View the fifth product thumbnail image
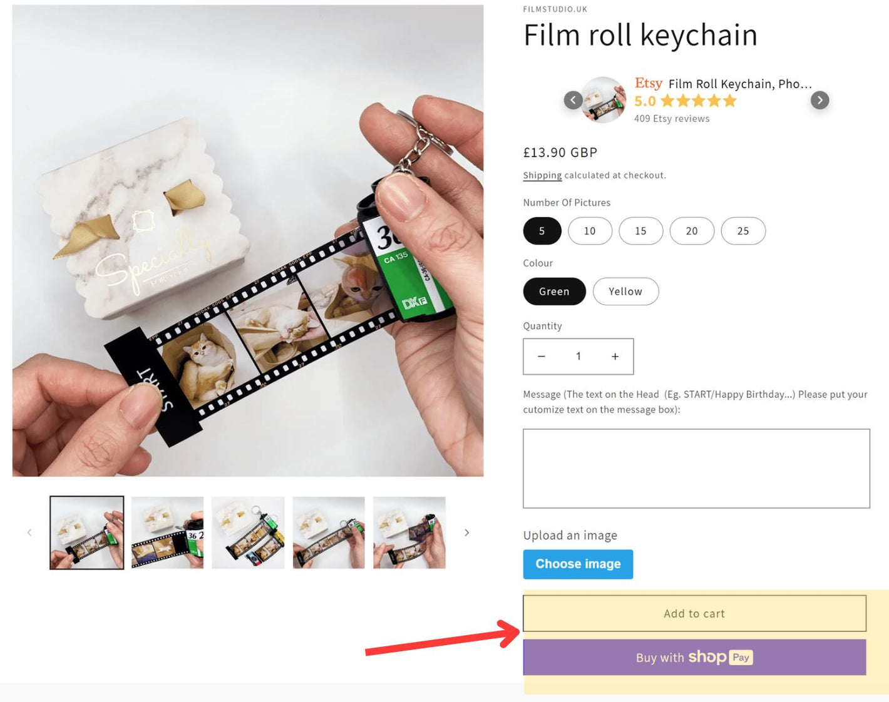Screen dimensions: 889x702 409,532
